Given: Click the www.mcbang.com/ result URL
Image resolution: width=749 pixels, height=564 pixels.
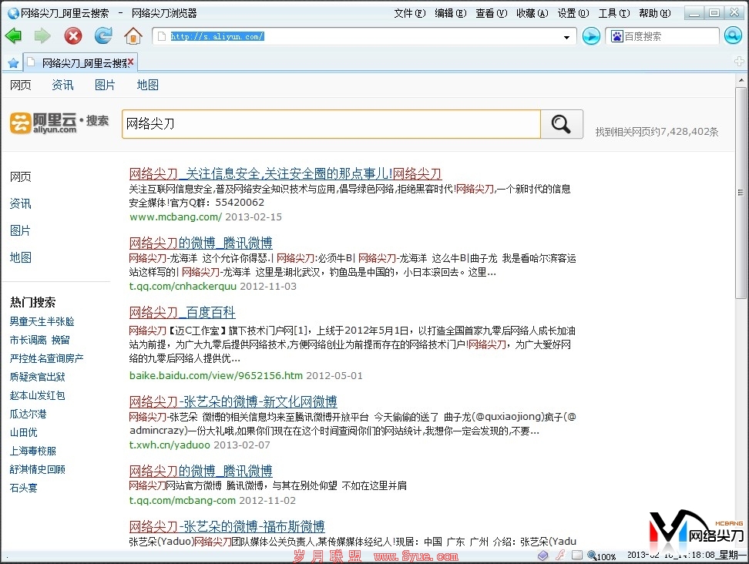Looking at the screenshot, I should tap(176, 217).
